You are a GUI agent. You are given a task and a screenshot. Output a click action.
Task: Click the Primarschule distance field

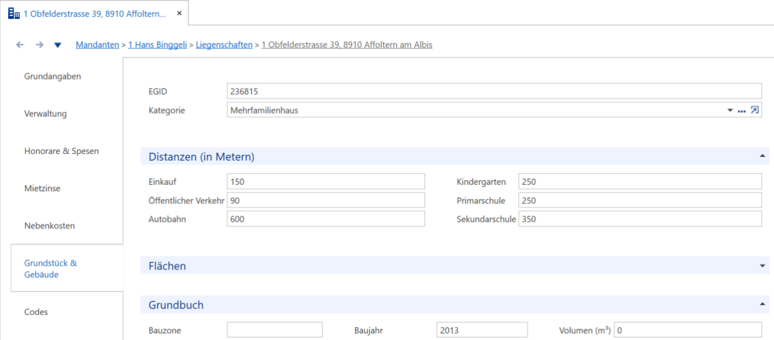(640, 201)
